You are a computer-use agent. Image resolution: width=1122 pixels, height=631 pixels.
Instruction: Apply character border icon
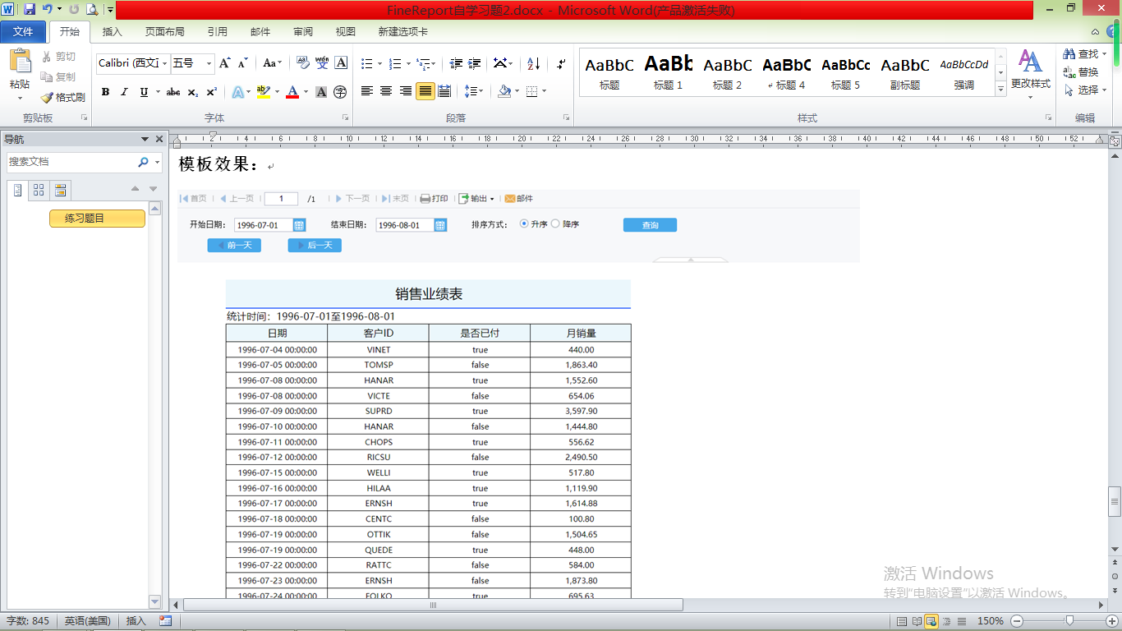341,63
